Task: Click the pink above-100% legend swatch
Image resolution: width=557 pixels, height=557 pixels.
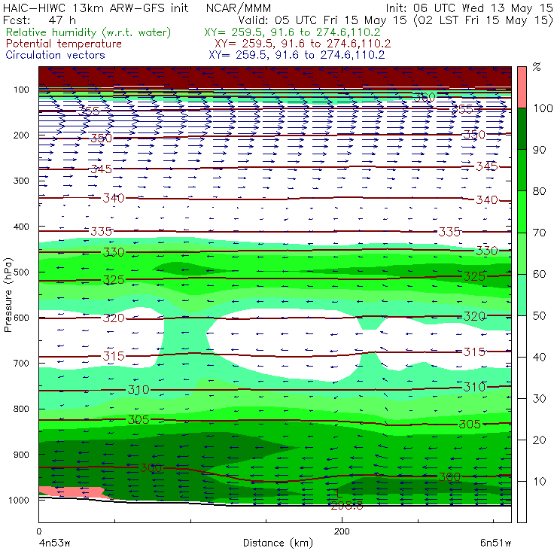Action: (522, 87)
